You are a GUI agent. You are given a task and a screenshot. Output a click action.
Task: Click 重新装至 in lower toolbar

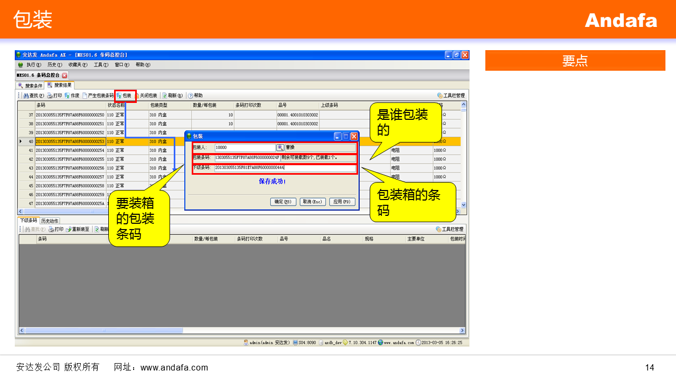point(69,229)
